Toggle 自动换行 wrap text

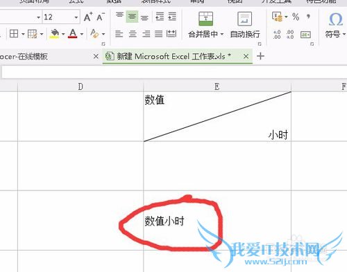[x=245, y=25]
